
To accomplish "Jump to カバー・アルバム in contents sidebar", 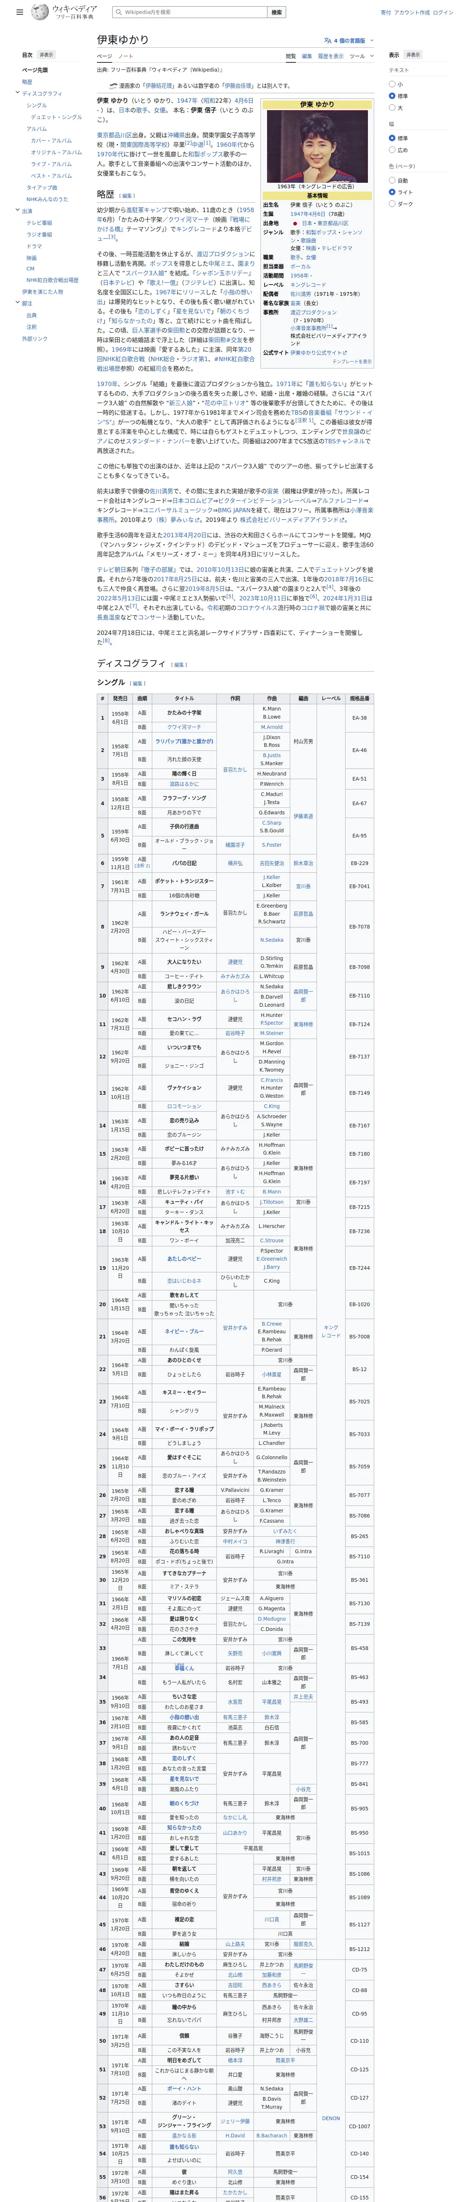I will (x=51, y=140).
